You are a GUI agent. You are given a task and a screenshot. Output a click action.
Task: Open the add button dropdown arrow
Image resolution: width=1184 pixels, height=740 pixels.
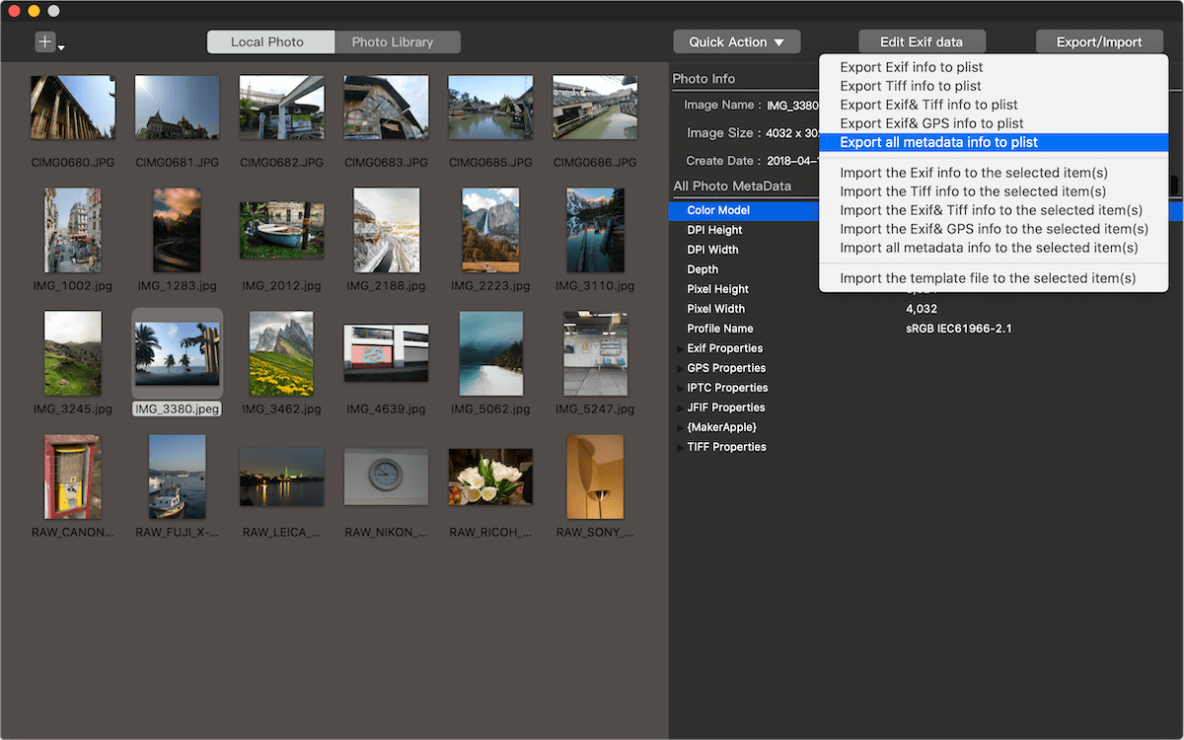(x=61, y=47)
